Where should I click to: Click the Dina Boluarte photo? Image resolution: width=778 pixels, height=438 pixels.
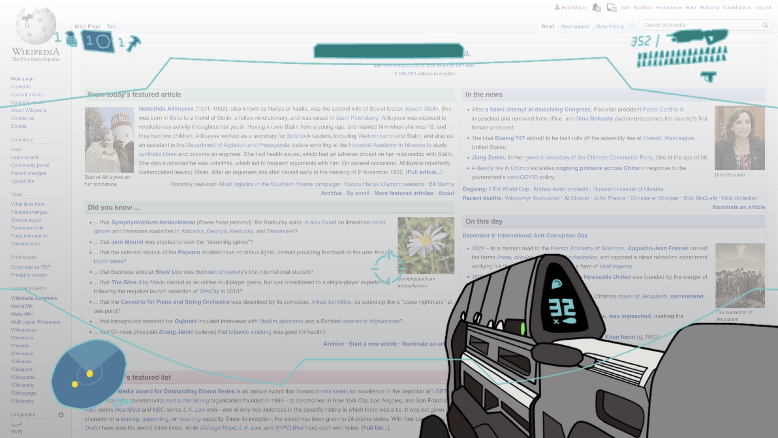740,138
